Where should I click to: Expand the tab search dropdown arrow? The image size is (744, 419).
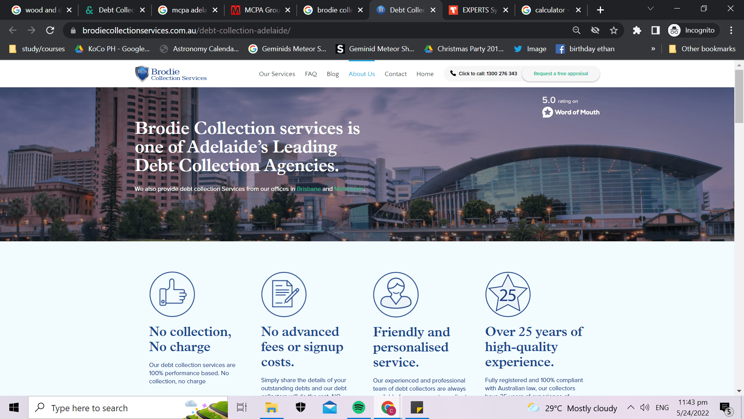click(x=651, y=9)
